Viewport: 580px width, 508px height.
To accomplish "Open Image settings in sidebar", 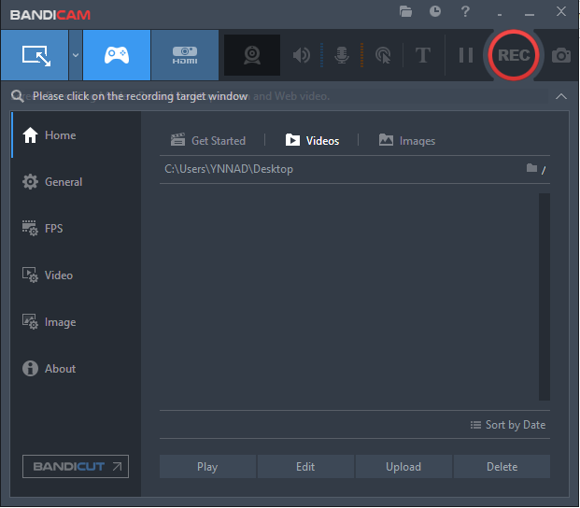I will pos(76,322).
